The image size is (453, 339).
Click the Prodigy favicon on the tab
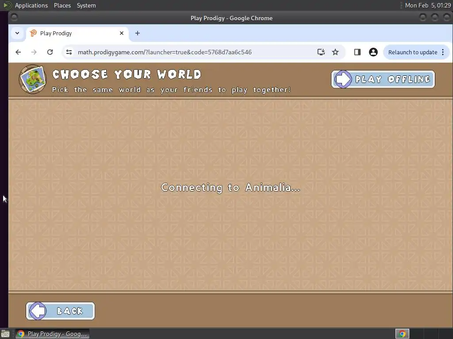point(34,33)
